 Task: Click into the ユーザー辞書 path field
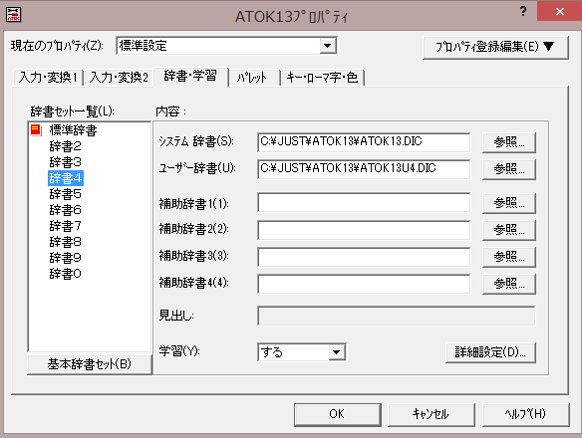coord(364,169)
